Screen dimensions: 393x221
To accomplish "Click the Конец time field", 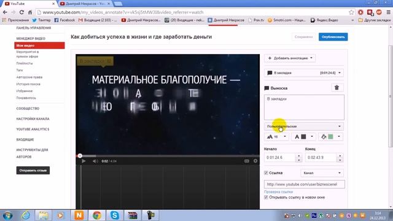I will pos(321,158).
